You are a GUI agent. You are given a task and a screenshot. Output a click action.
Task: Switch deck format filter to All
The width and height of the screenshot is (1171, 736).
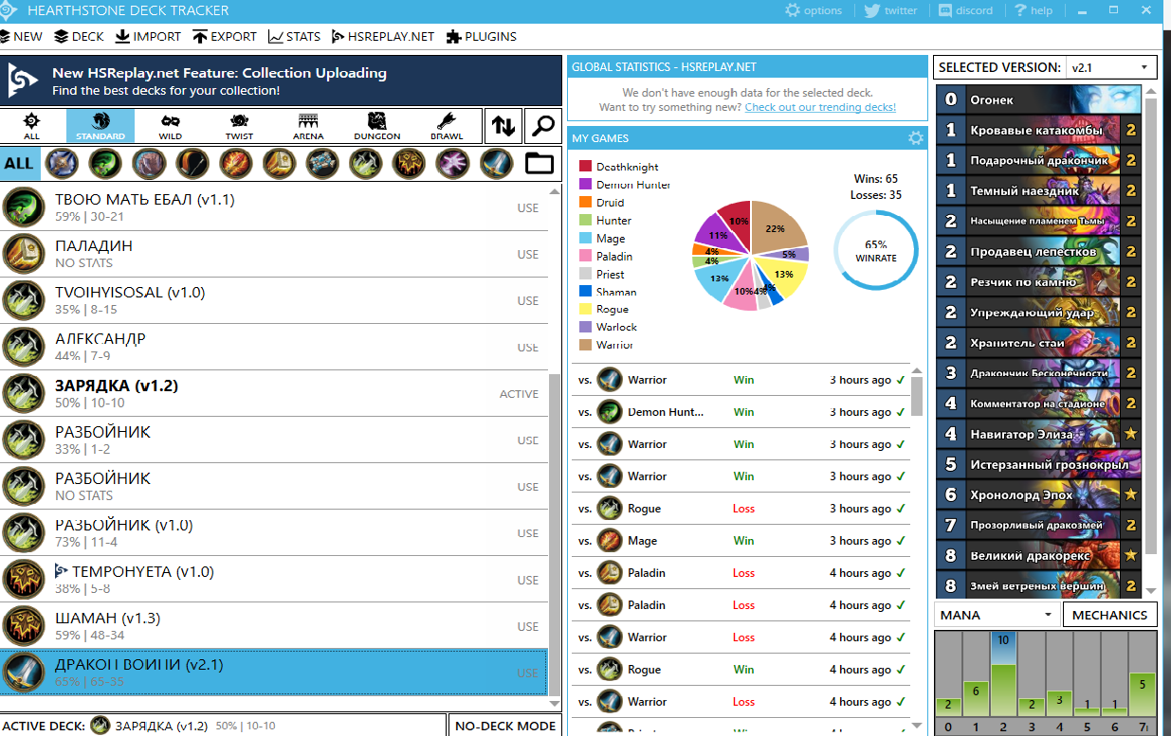point(32,125)
